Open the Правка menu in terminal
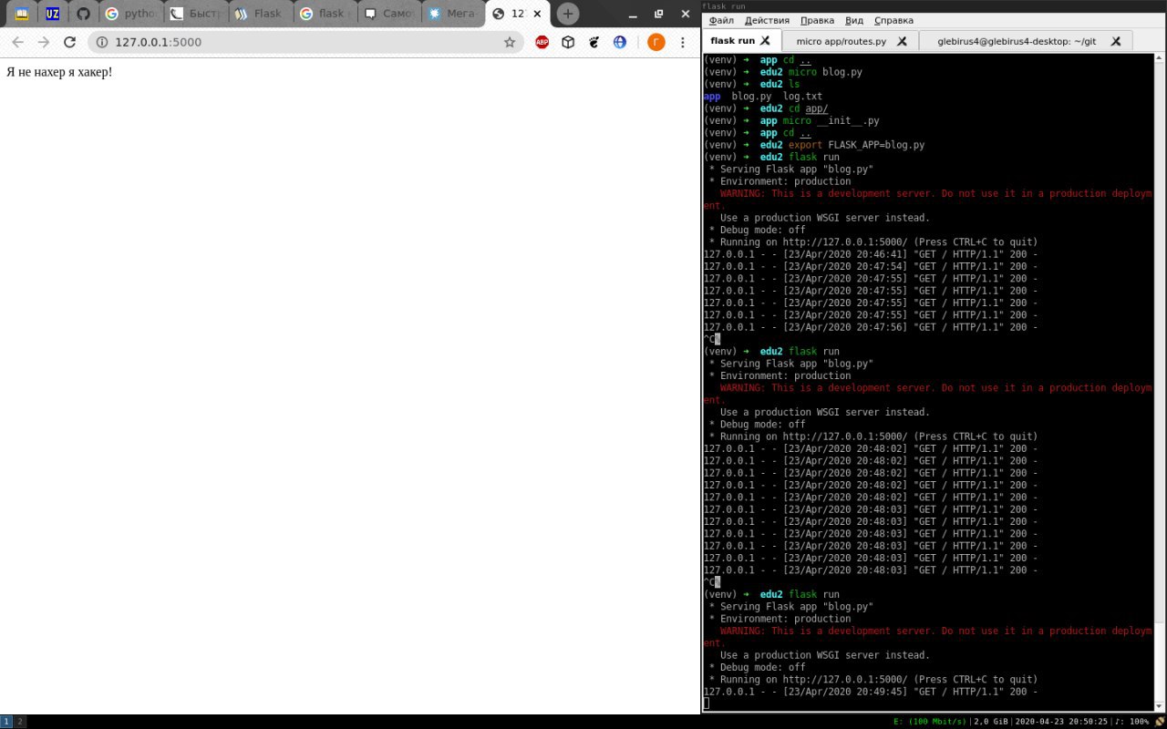 [x=817, y=20]
